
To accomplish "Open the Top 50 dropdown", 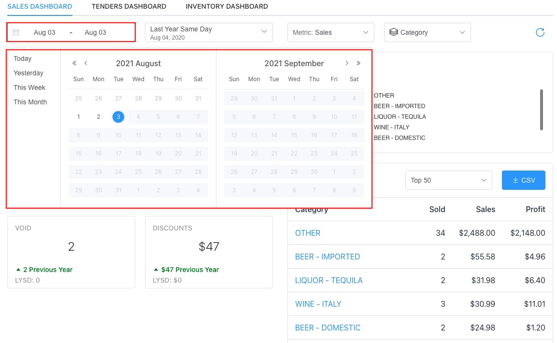I will click(x=448, y=180).
